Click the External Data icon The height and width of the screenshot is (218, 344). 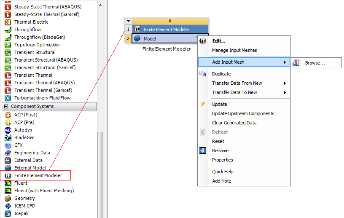point(8,161)
